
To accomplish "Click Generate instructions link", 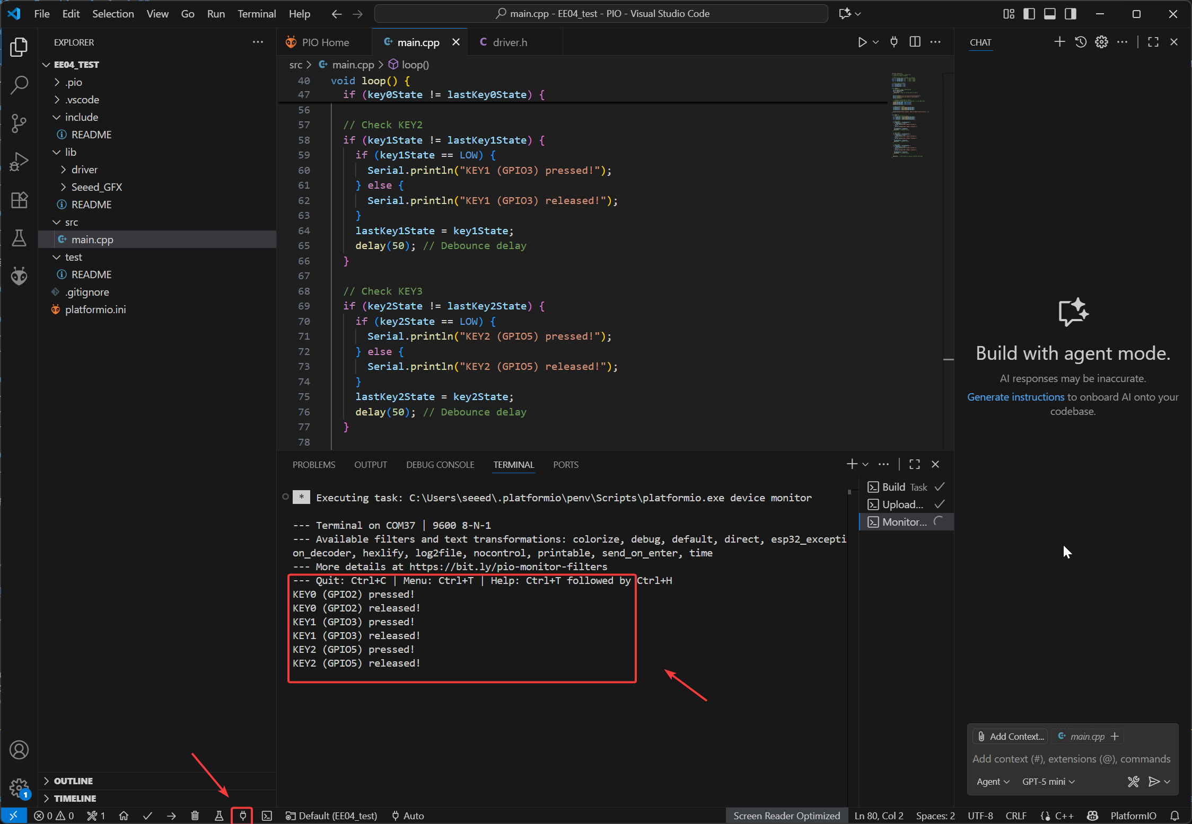I will pos(1015,397).
